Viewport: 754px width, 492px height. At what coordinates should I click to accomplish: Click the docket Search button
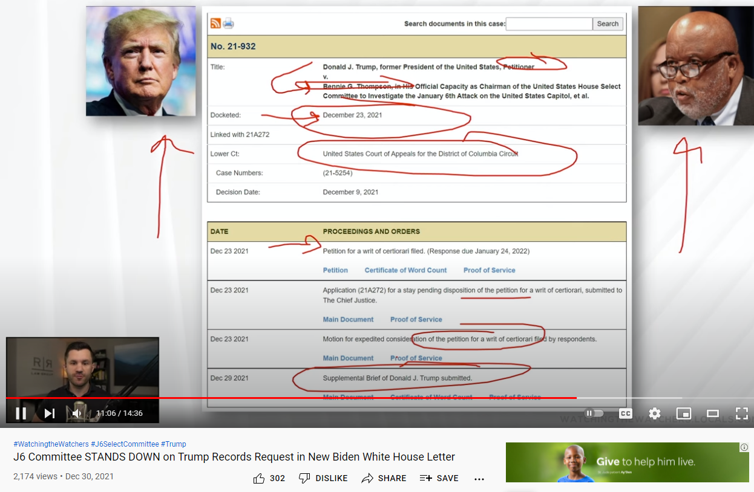coord(608,24)
